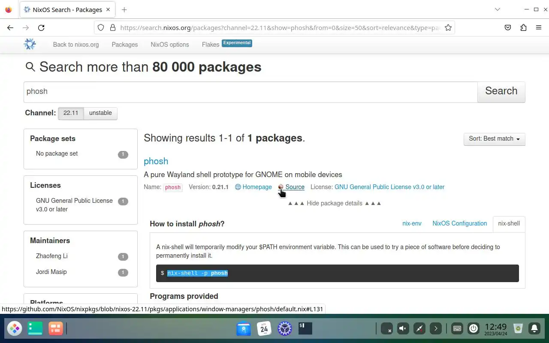Click the Search button
Screen dimensions: 549x343
[x=501, y=91]
